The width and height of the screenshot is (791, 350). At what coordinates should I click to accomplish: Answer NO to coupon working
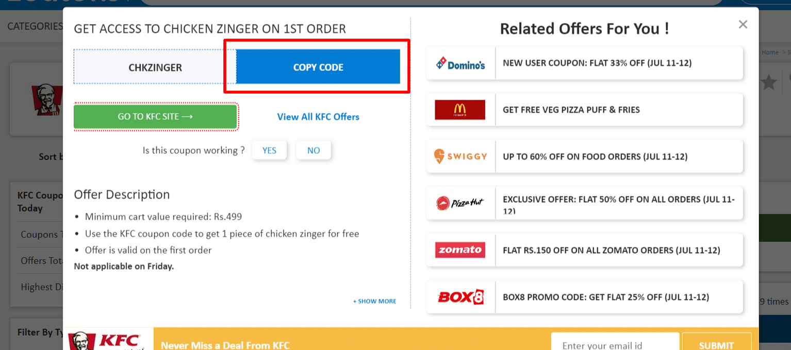(x=314, y=150)
